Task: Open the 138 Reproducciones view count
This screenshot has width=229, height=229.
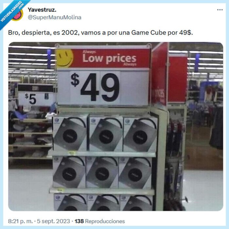Action: tap(100, 221)
